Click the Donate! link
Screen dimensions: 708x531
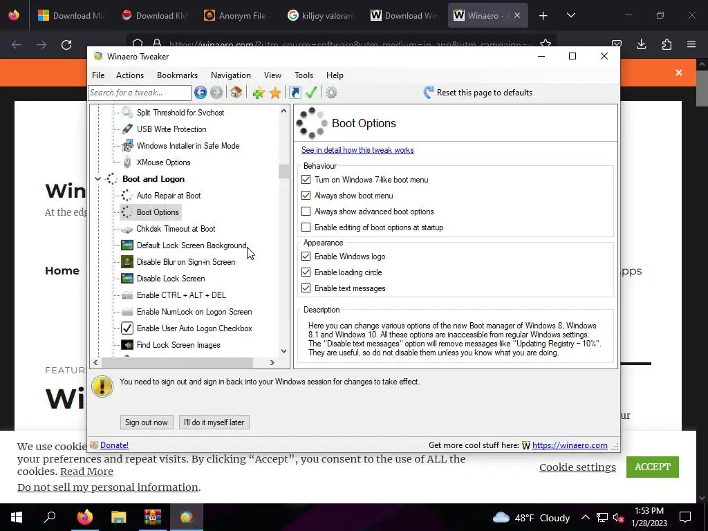pyautogui.click(x=114, y=445)
